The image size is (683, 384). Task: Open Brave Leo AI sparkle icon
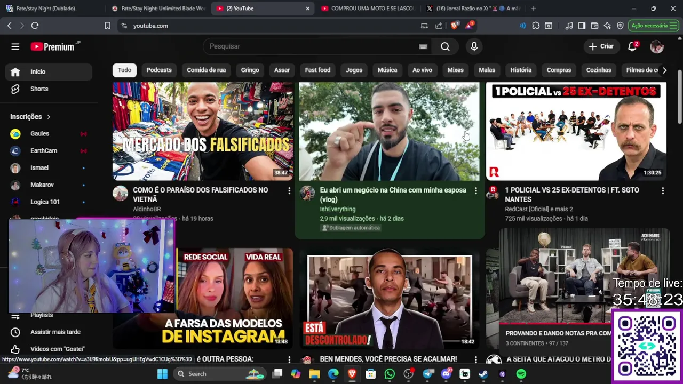[x=607, y=26]
